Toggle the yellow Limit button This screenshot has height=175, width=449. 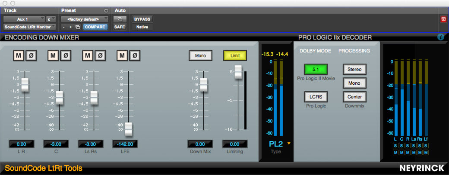235,55
